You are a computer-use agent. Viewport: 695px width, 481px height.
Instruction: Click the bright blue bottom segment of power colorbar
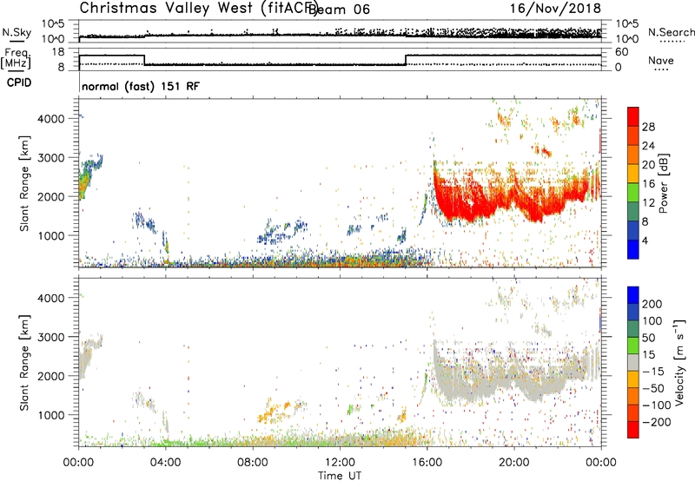[x=633, y=249]
